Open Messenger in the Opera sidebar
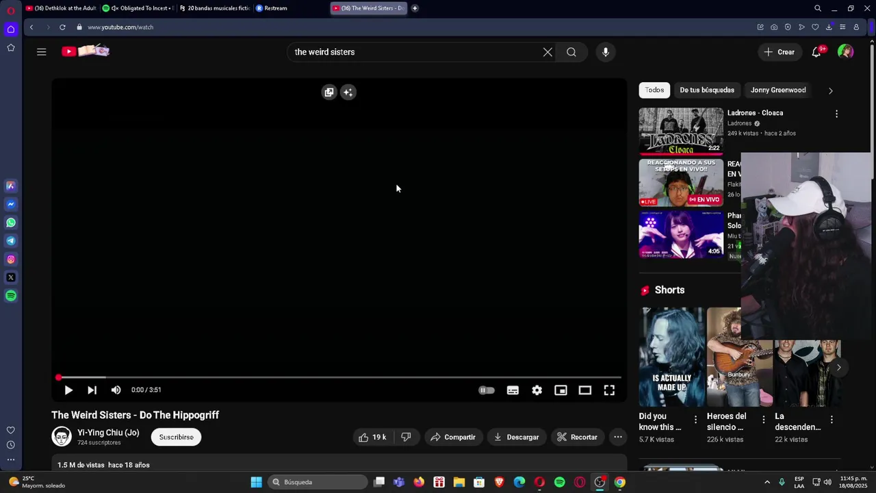 11,204
